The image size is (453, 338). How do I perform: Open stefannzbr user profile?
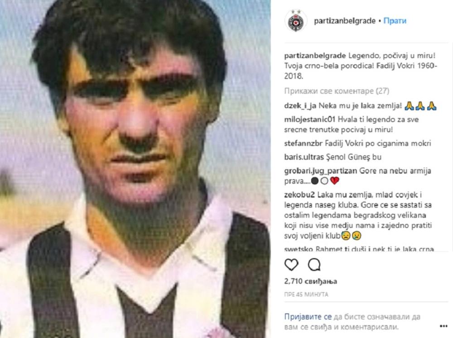point(303,143)
